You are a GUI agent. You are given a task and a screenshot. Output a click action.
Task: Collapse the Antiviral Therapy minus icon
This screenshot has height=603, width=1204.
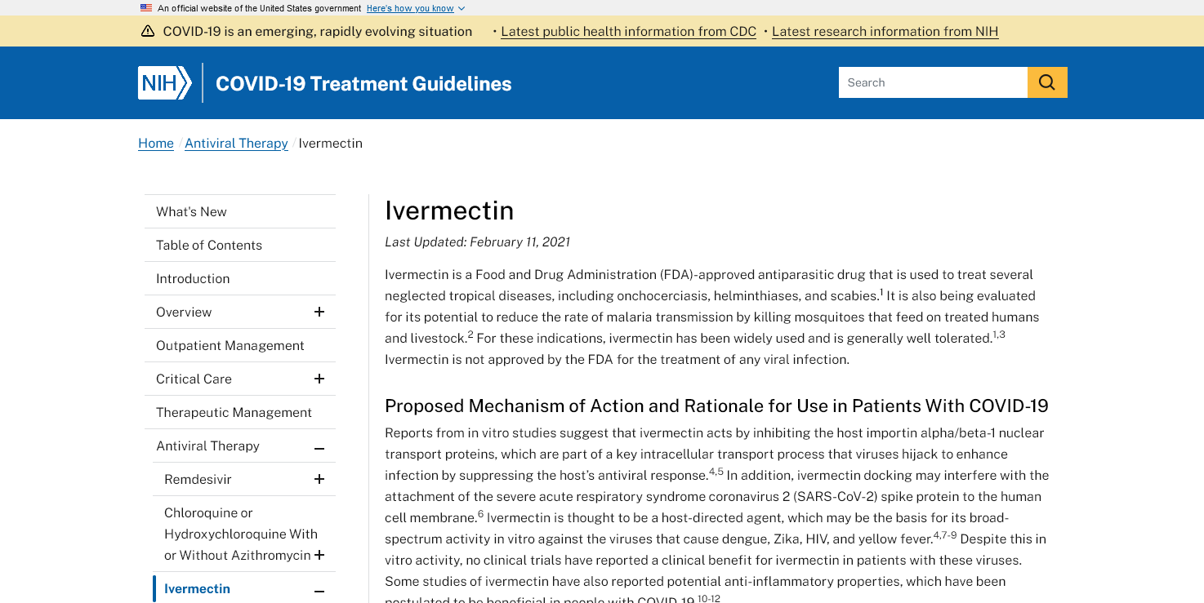click(x=319, y=448)
